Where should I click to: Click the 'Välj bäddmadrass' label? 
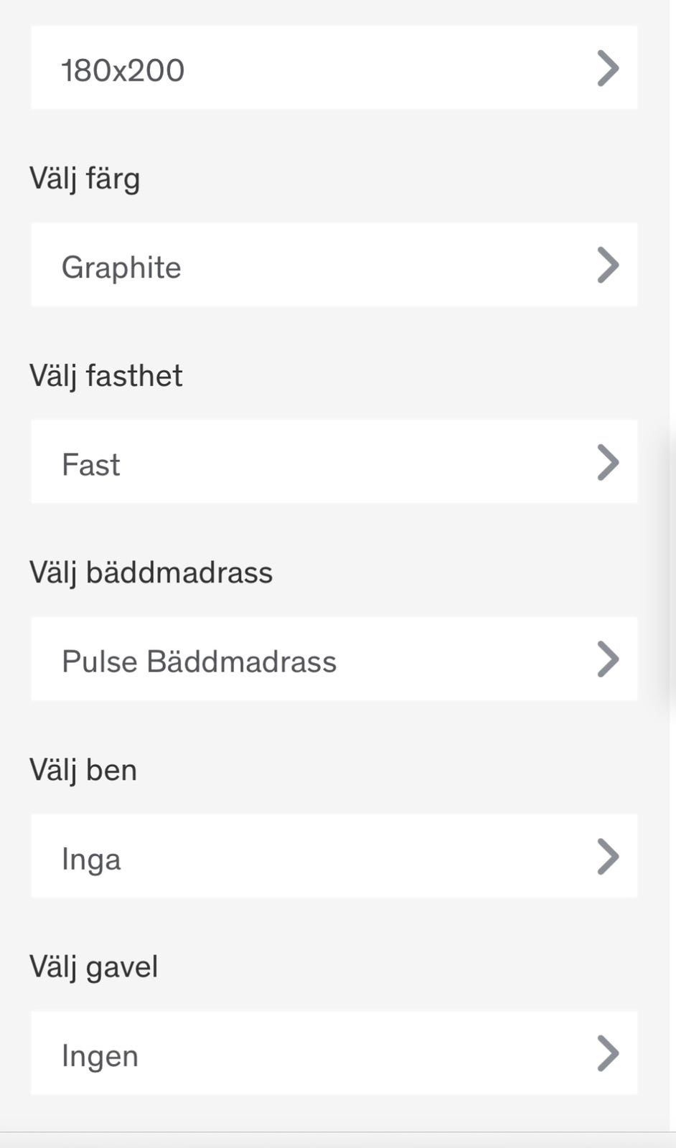pos(151,573)
